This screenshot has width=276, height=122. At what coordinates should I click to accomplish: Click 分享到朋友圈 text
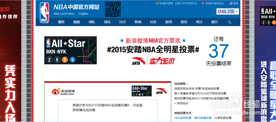[223, 118]
